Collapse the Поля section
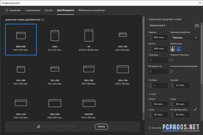Image resolution: width=203 pixels, height=135 pixels. click(149, 94)
